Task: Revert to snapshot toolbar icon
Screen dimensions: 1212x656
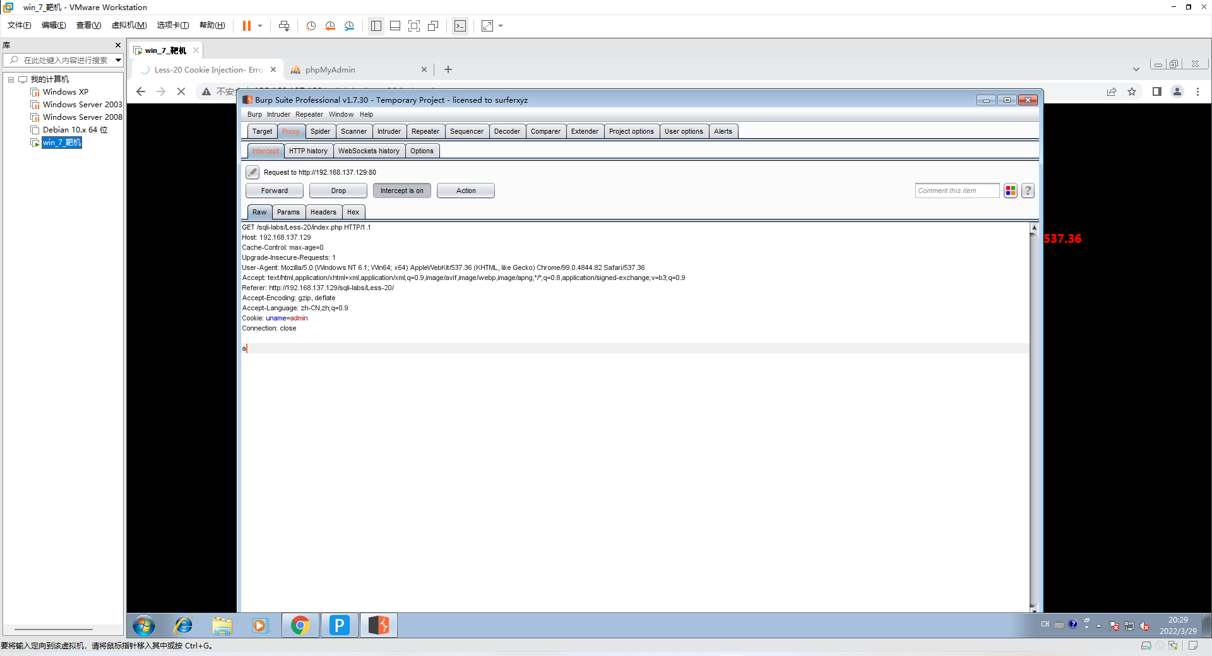Action: coord(330,26)
